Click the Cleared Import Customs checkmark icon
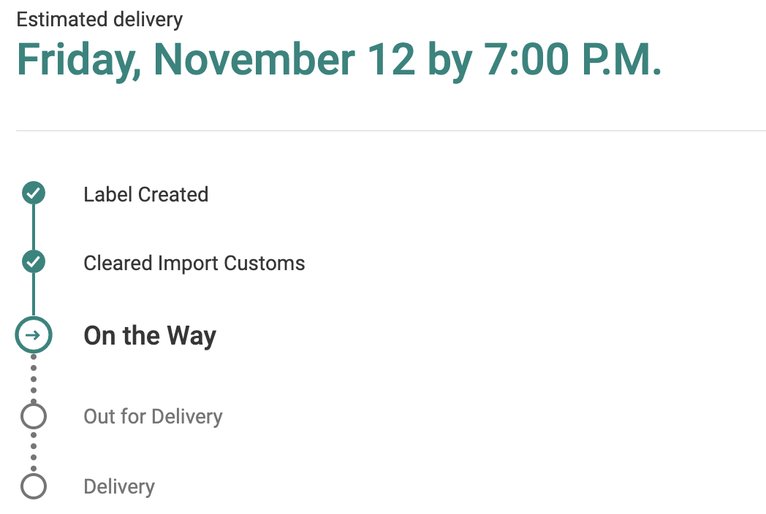Screen dimensions: 766x514 point(34,261)
